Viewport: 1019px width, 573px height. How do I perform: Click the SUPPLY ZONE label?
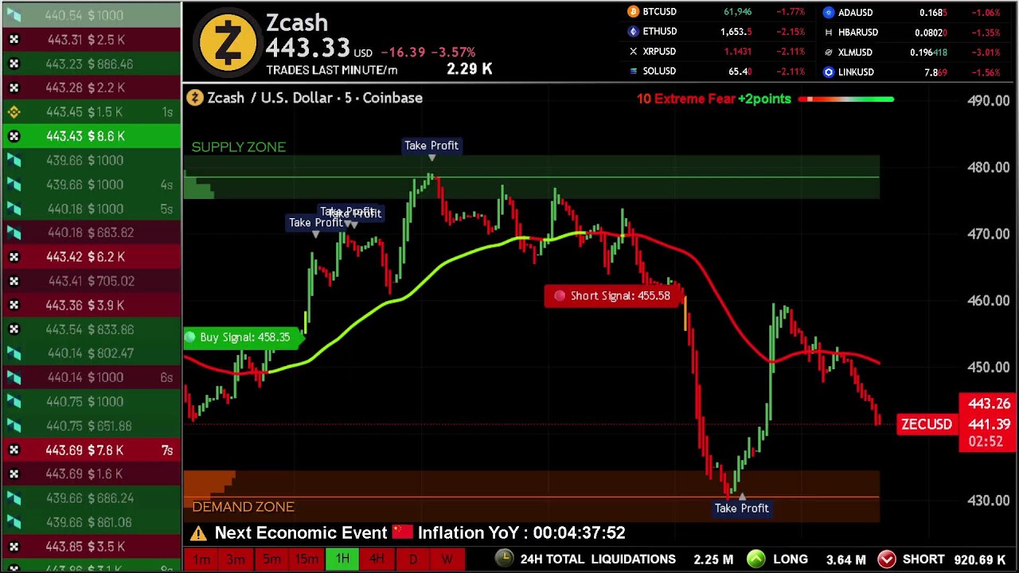(239, 146)
